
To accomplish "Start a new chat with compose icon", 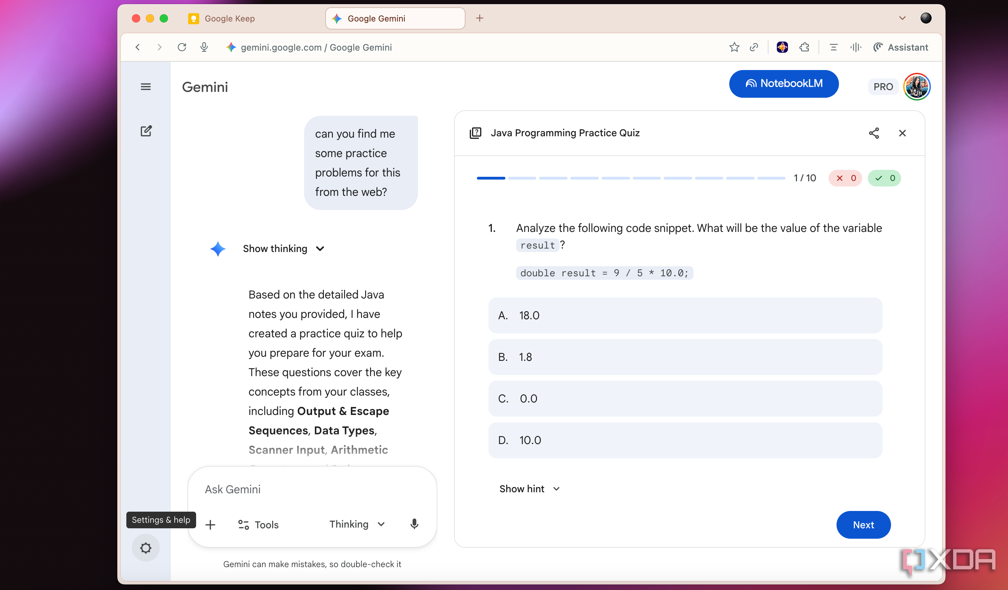I will point(146,131).
